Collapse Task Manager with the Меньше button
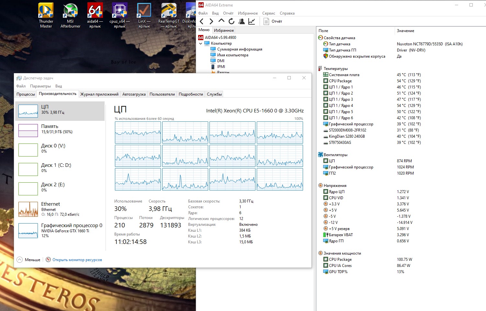Image resolution: width=486 pixels, height=311 pixels. pyautogui.click(x=28, y=260)
